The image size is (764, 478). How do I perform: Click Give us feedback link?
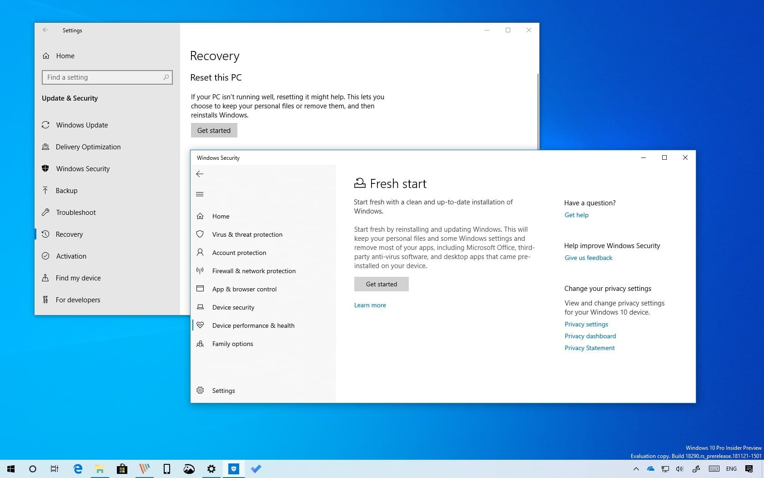588,258
